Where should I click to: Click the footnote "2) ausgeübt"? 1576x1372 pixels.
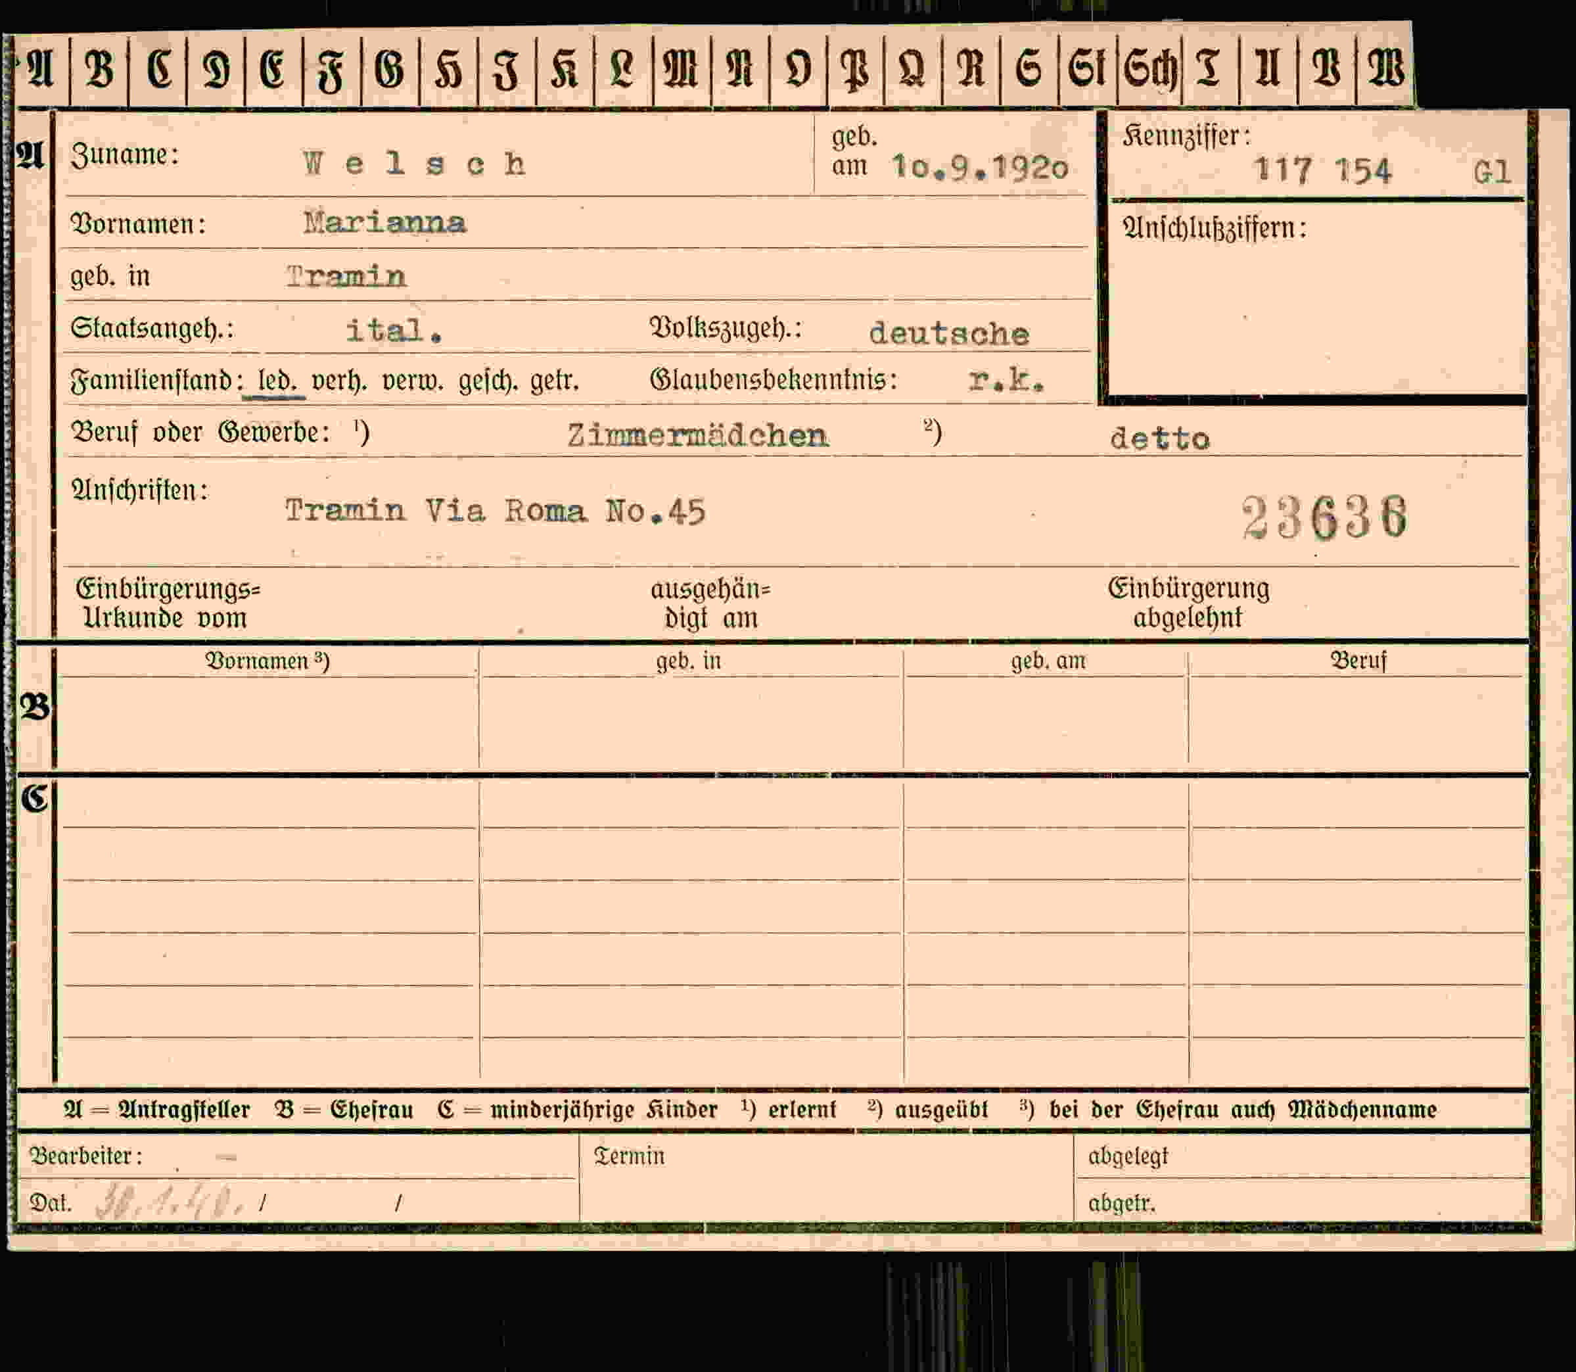928,1108
